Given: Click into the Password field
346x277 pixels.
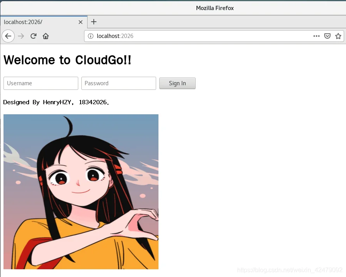Looking at the screenshot, I should 119,83.
